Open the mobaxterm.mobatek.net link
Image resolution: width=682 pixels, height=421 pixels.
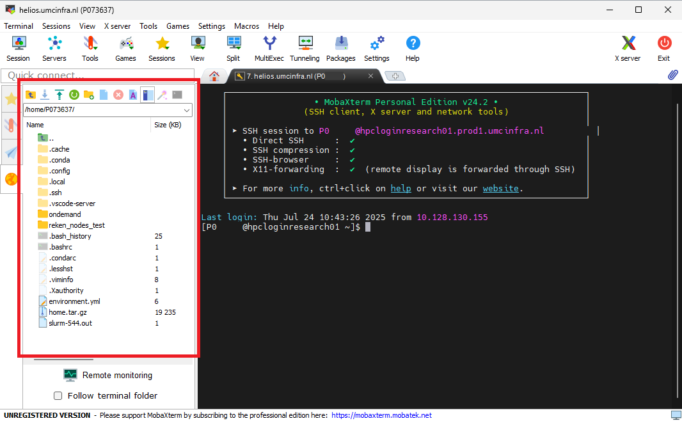click(x=381, y=415)
